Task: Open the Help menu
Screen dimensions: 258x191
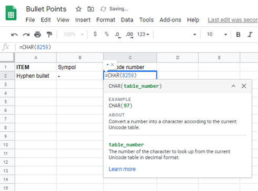Action: click(193, 20)
